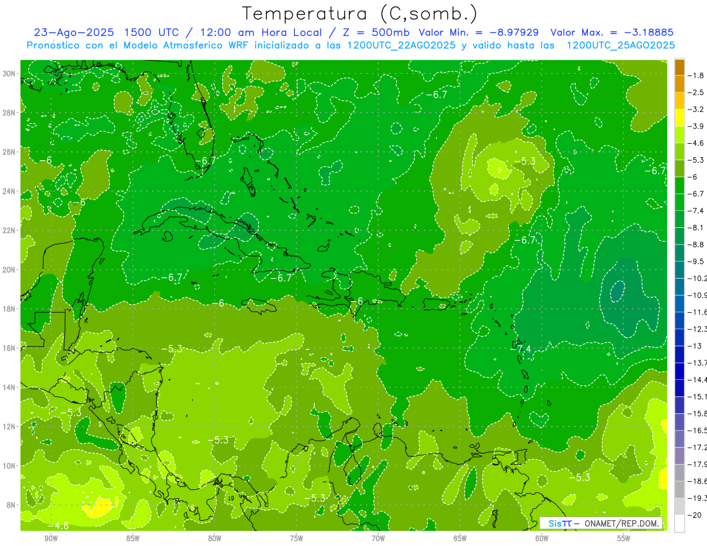Click the -8.1 color scale label
Viewport: 707px width, 546px height.
[697, 227]
